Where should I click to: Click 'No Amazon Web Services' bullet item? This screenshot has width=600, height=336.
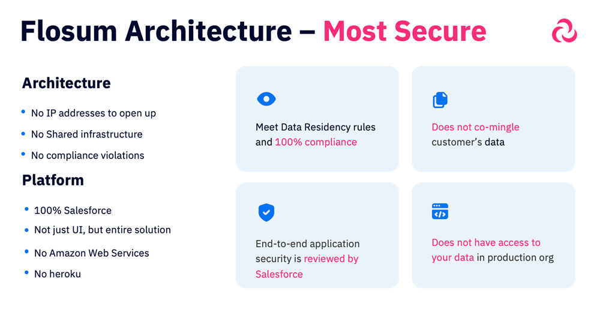pyautogui.click(x=91, y=253)
